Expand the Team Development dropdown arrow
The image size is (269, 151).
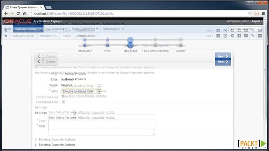98,29
